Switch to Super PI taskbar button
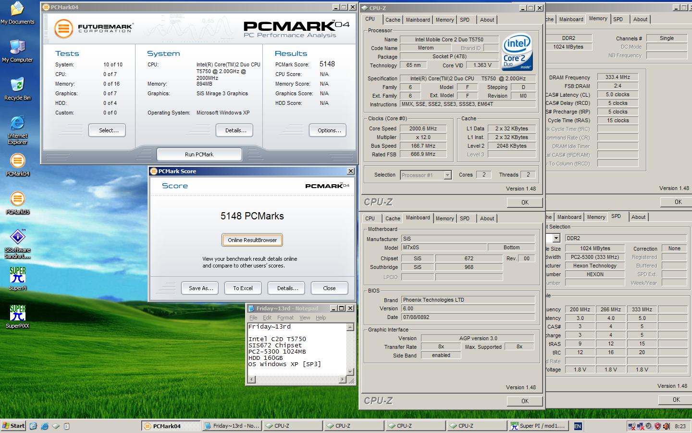Image resolution: width=692 pixels, height=433 pixels. point(539,426)
